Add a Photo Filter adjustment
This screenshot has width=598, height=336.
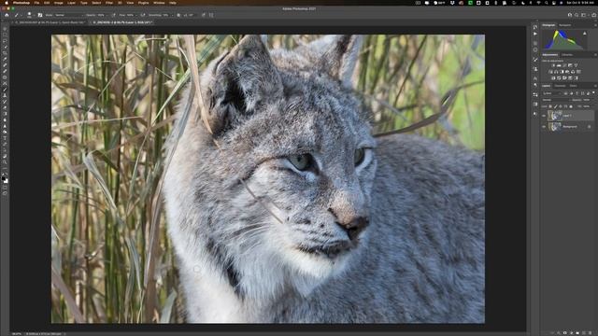coord(567,72)
